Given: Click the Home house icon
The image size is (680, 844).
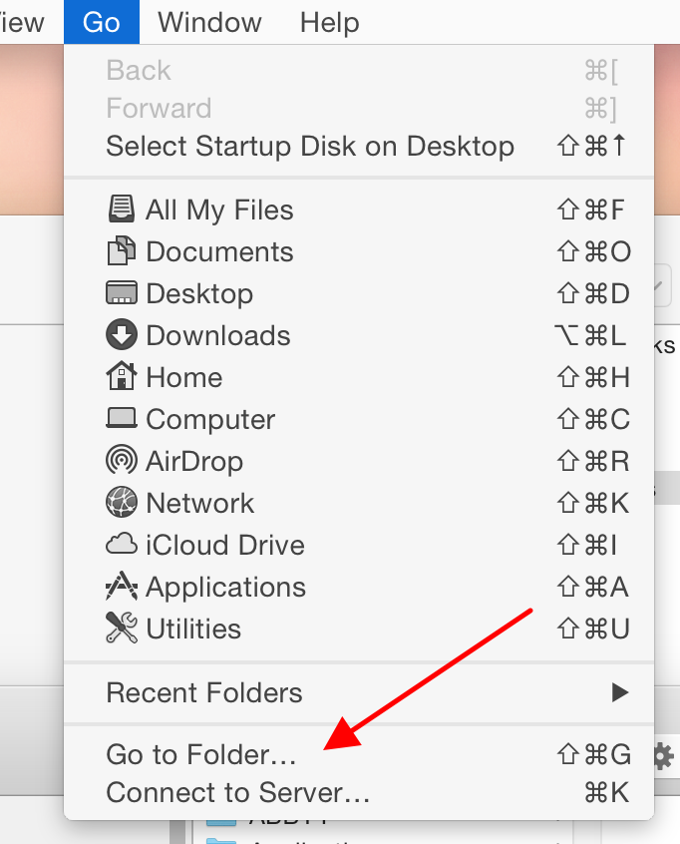Looking at the screenshot, I should click(x=121, y=376).
